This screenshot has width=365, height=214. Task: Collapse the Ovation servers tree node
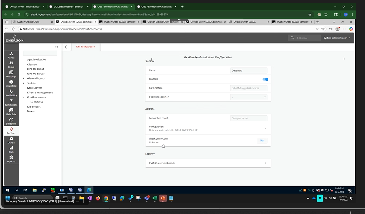(24, 97)
